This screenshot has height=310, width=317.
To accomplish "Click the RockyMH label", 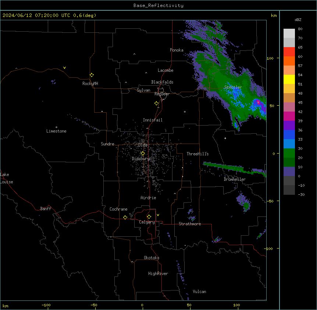I will tap(90, 83).
